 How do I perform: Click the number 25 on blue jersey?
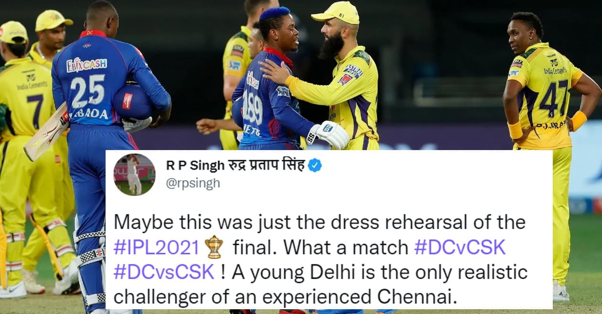[x=87, y=91]
